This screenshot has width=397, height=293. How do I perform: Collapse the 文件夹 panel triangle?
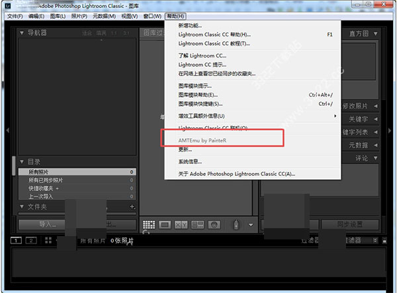(x=22, y=207)
